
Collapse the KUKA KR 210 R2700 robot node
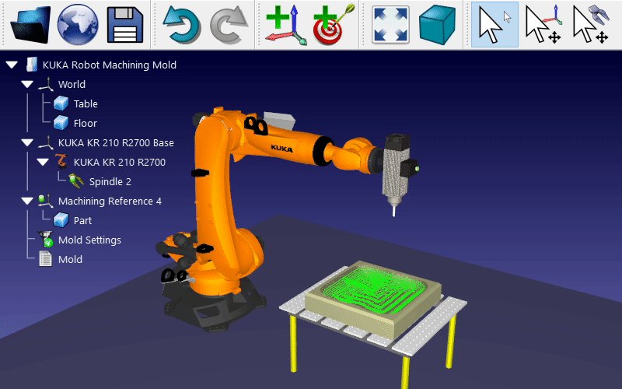[43, 162]
